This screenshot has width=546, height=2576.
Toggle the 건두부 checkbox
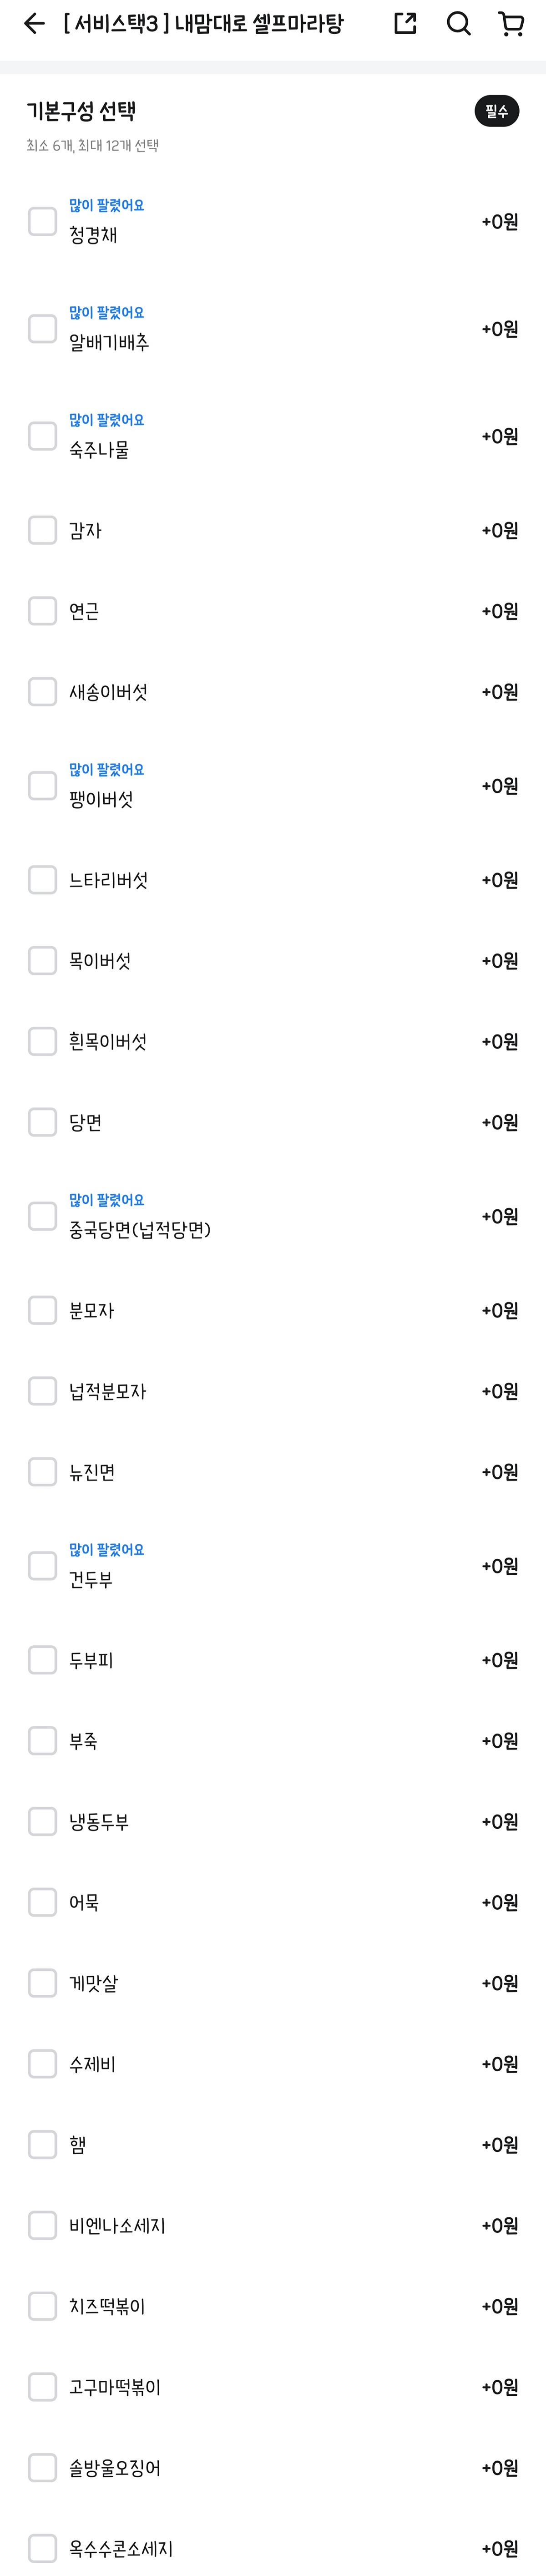(42, 1566)
